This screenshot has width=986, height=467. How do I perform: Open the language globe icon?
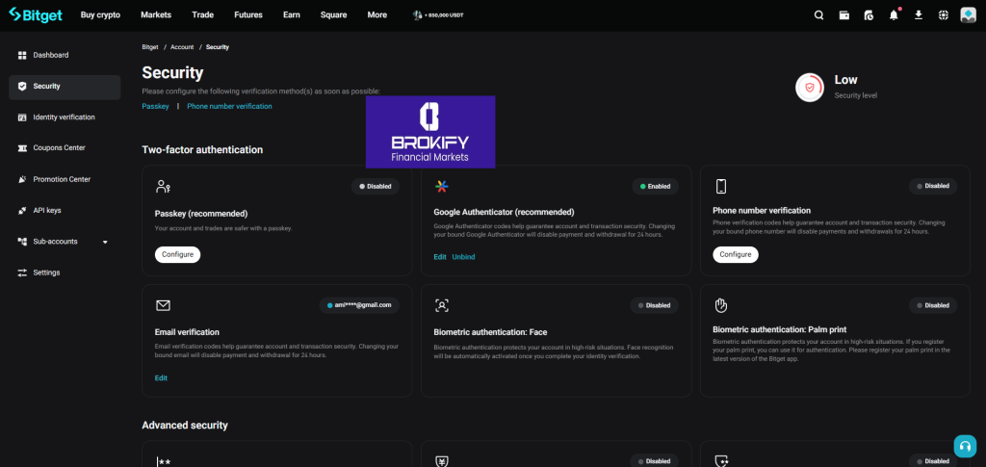[943, 15]
